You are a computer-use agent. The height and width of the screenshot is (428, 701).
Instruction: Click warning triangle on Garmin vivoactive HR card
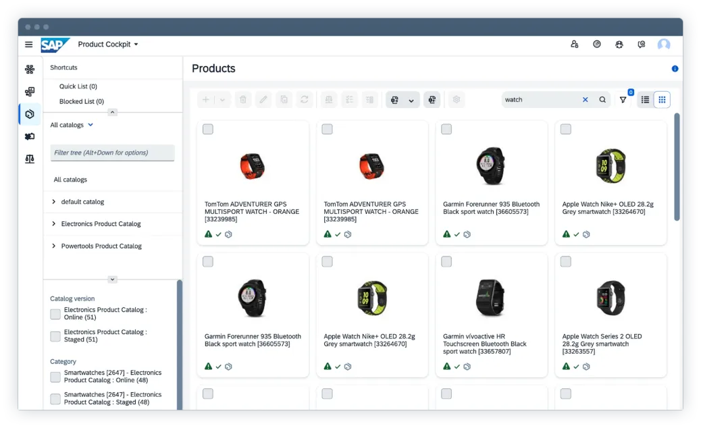pyautogui.click(x=446, y=367)
